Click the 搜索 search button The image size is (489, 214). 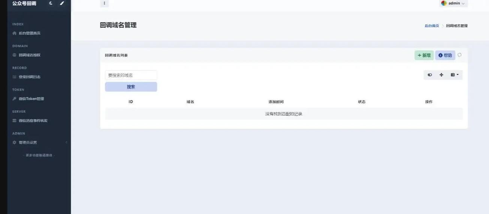131,87
